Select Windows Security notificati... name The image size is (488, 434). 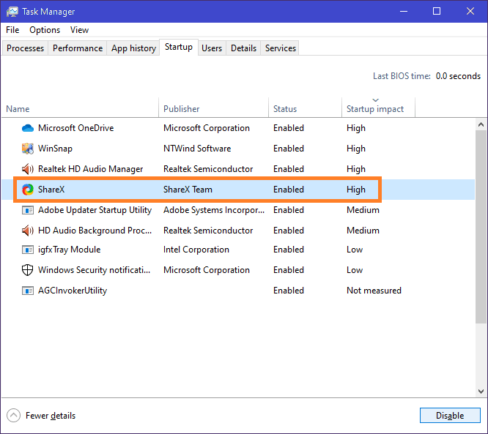(95, 270)
